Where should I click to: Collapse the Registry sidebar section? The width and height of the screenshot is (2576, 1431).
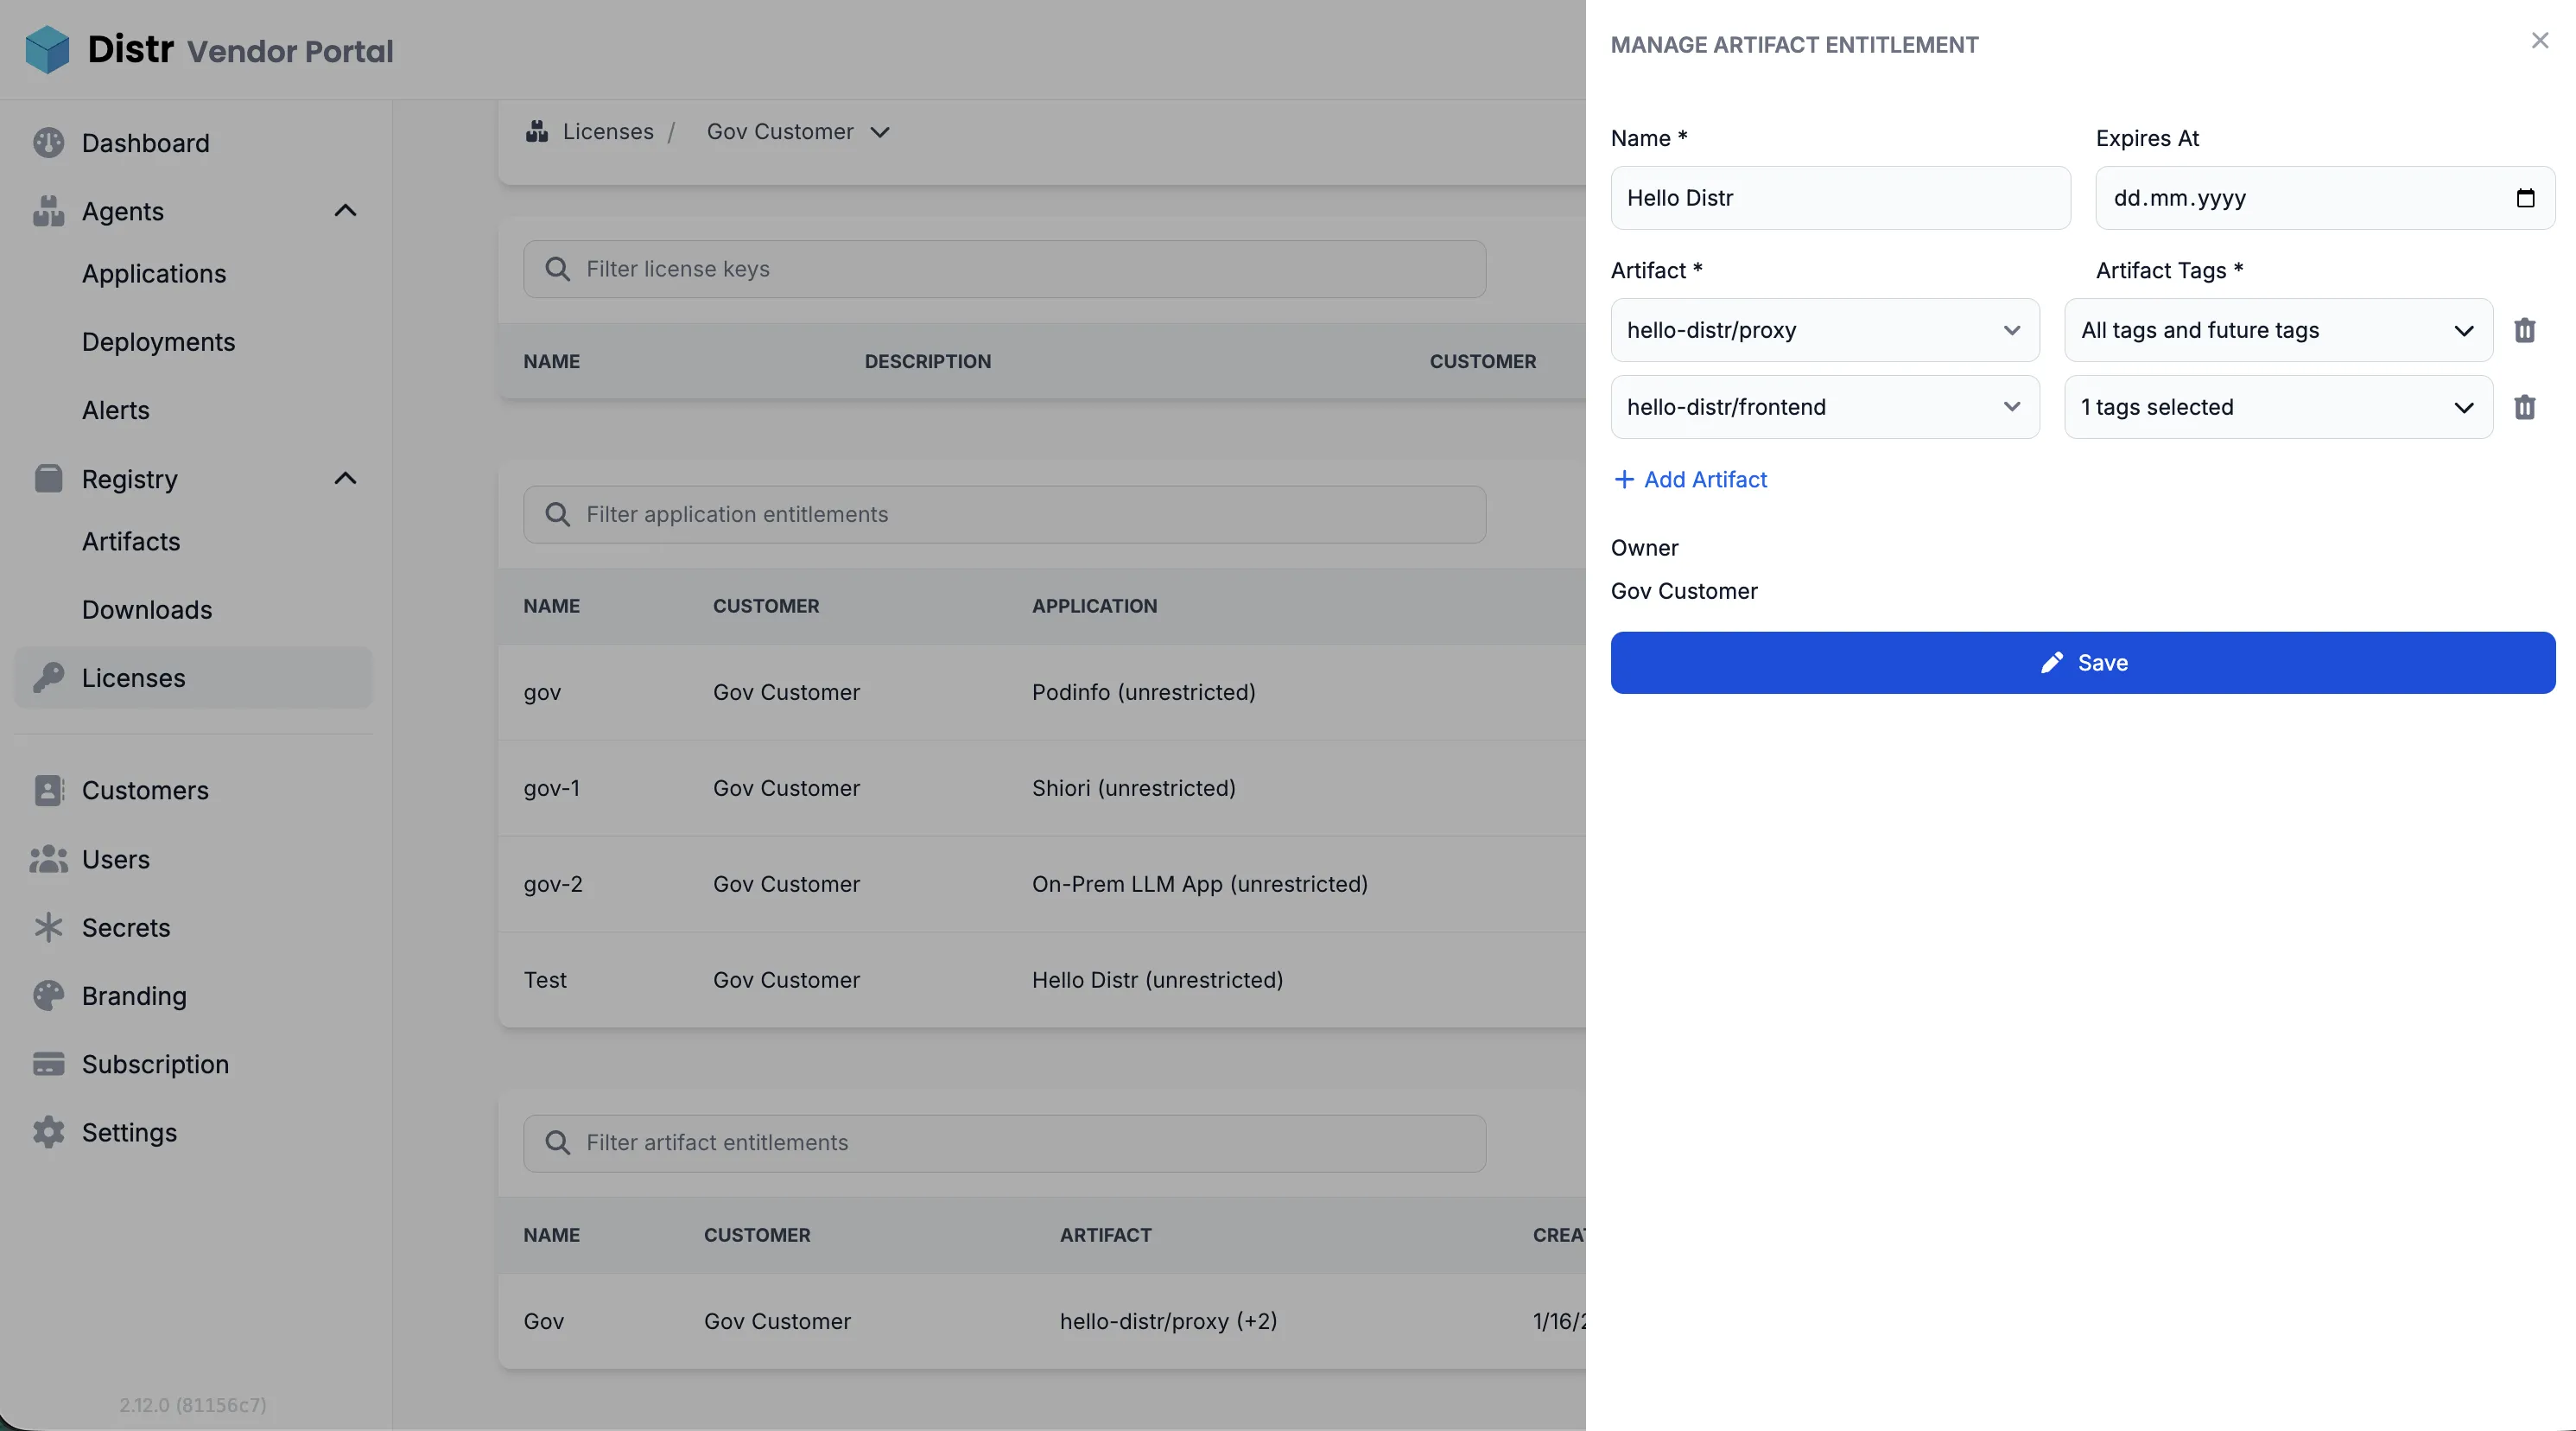point(345,478)
